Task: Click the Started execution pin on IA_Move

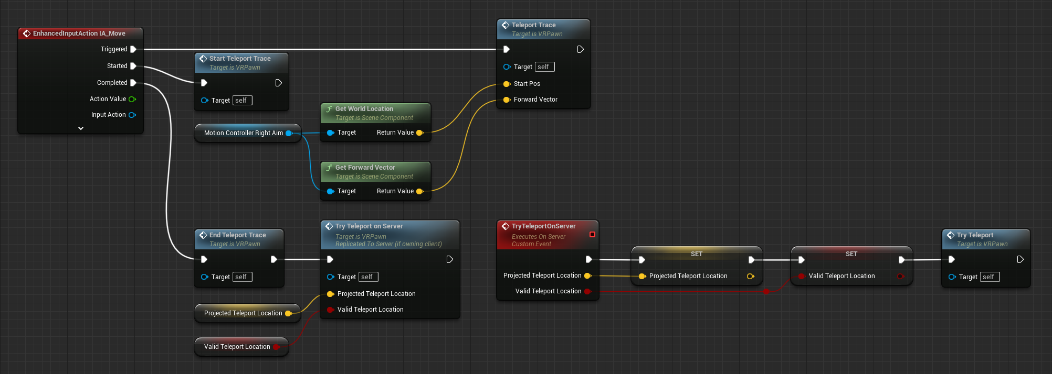Action: [133, 66]
